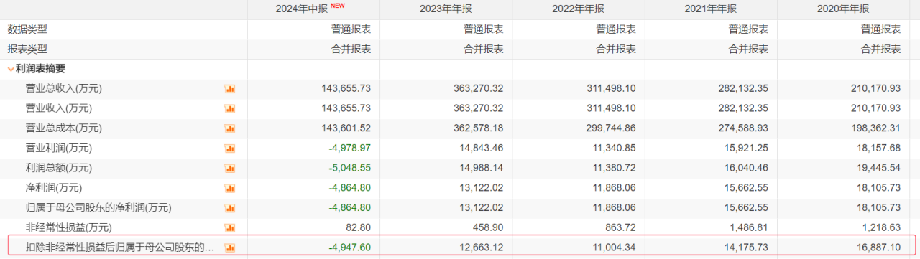The height and width of the screenshot is (259, 920).
Task: Collapse the 利润表摘要 section
Action: tap(11, 70)
